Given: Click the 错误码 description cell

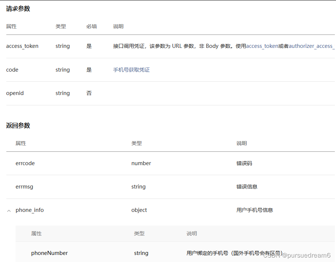Looking at the screenshot, I should 244,163.
